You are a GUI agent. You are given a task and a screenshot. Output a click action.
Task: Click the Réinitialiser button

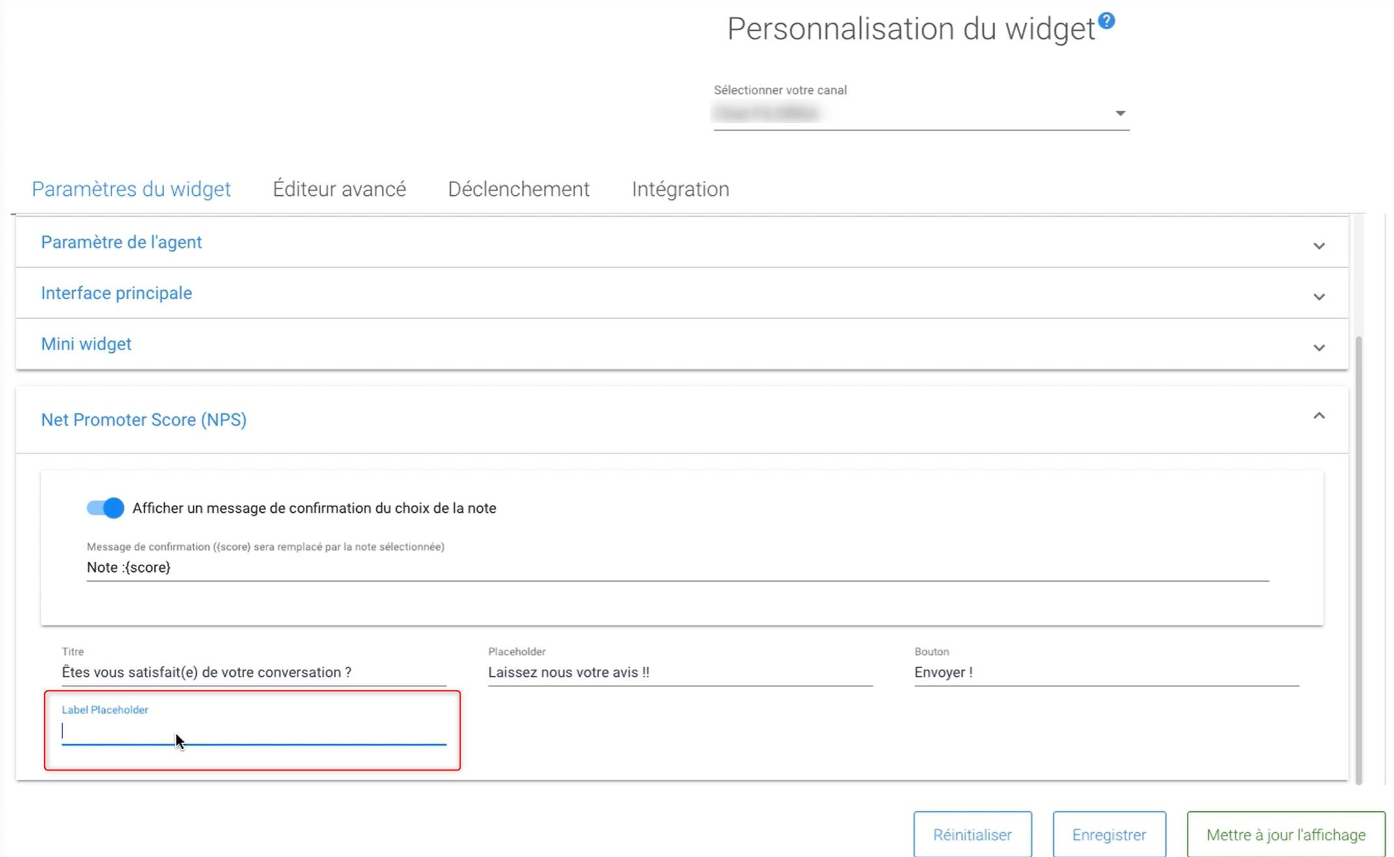[972, 834]
